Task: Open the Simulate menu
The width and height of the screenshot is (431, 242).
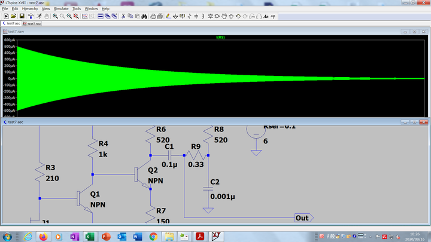Action: (61, 9)
